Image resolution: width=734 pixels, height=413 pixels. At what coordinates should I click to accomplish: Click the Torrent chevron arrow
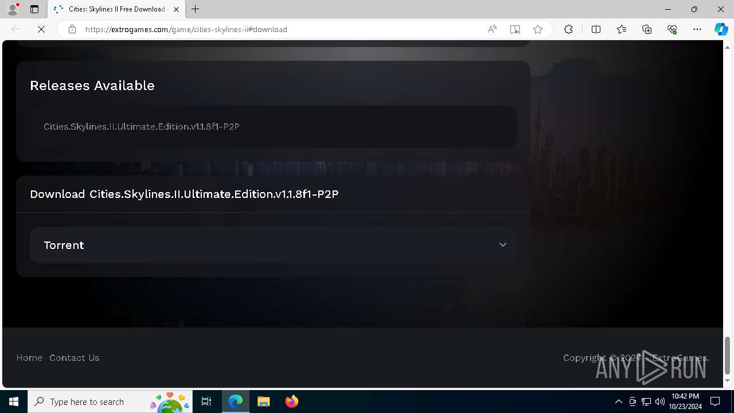502,245
